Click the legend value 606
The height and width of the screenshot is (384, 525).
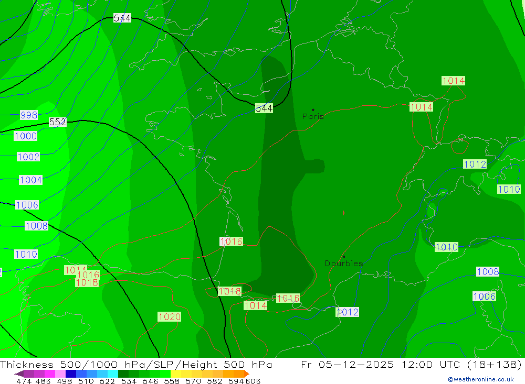click(253, 381)
